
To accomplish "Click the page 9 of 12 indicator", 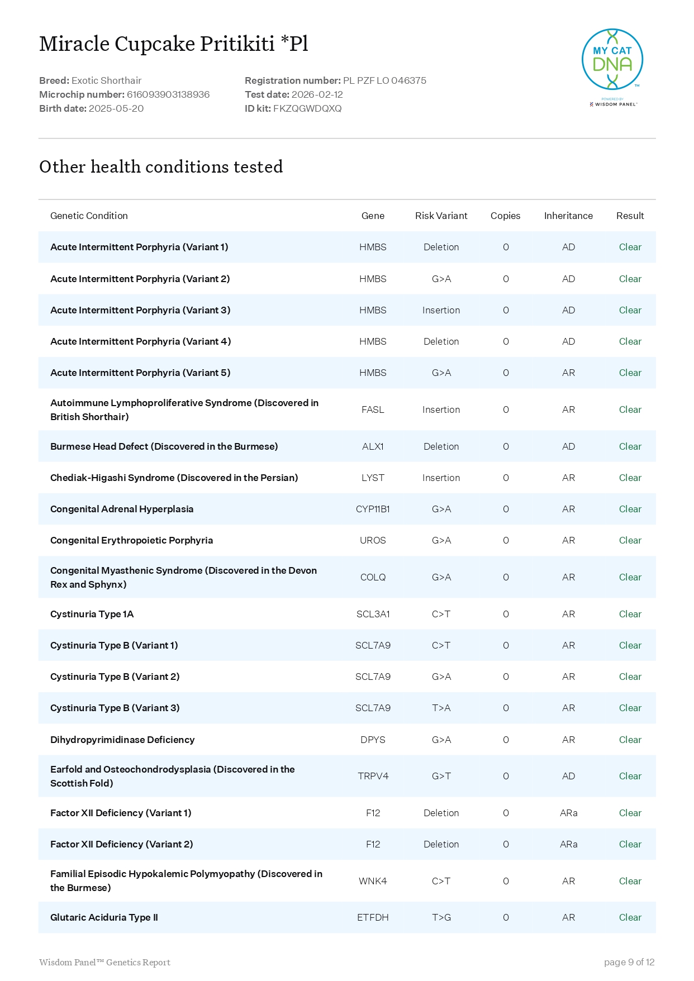I will [x=629, y=962].
